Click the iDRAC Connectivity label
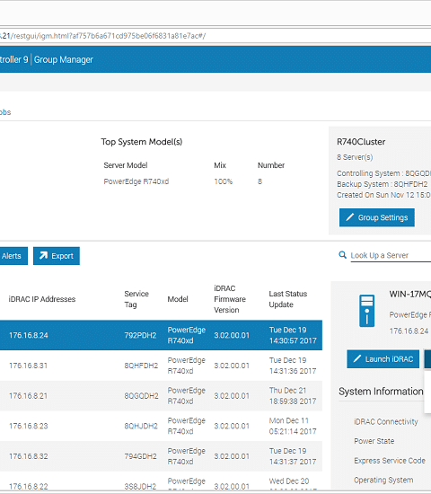 tap(386, 421)
